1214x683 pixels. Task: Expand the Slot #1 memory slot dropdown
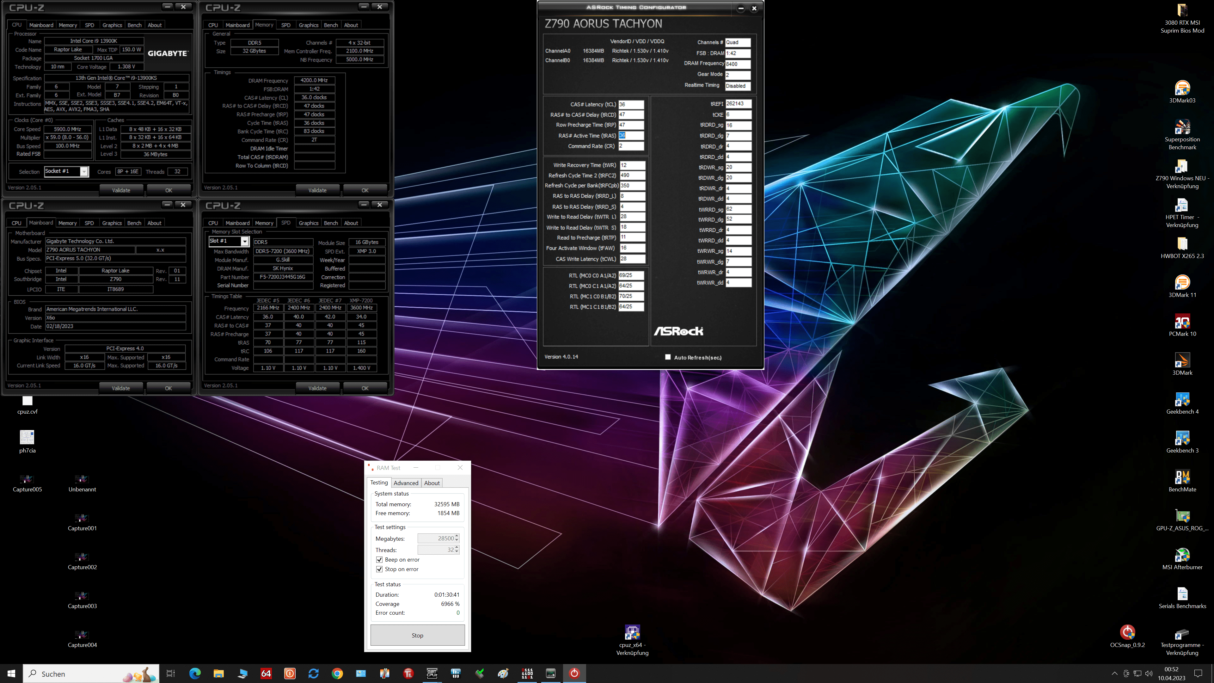245,241
